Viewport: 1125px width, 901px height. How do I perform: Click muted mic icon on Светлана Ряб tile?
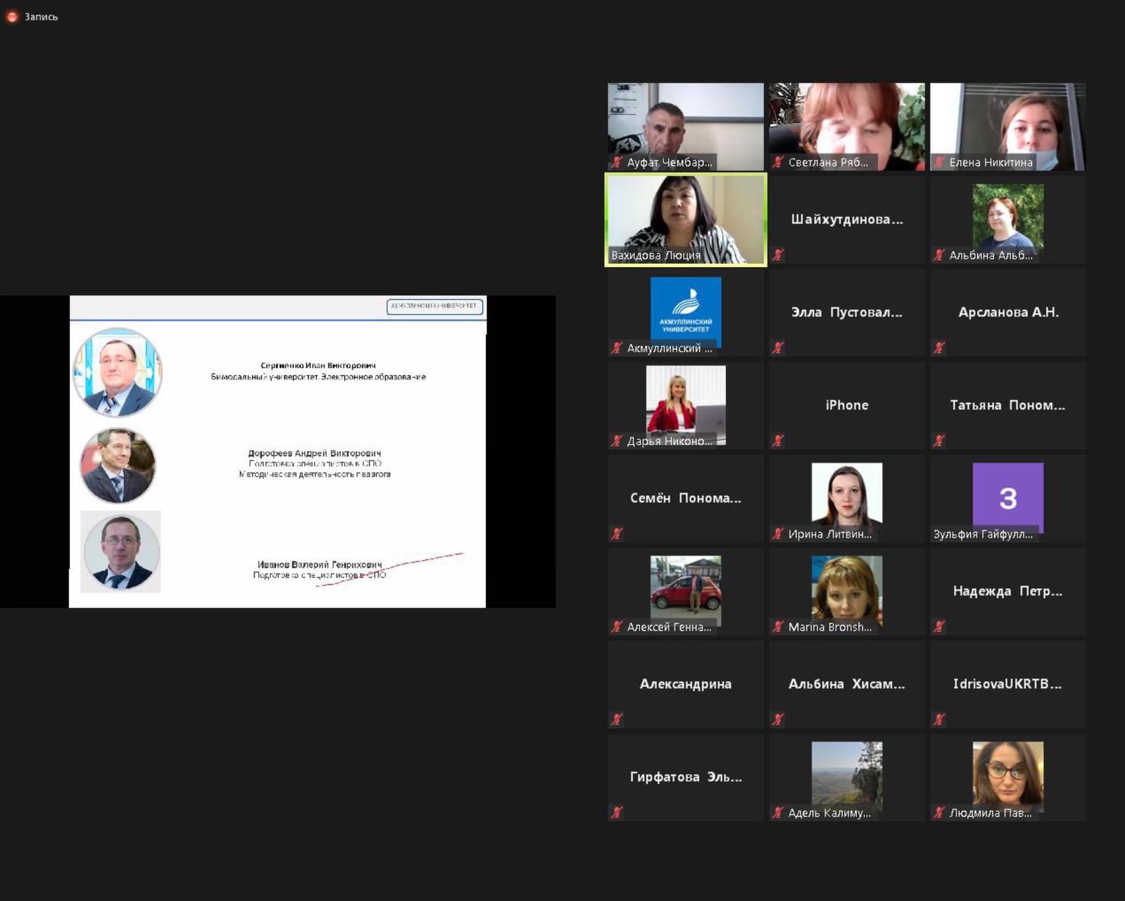[x=778, y=162]
